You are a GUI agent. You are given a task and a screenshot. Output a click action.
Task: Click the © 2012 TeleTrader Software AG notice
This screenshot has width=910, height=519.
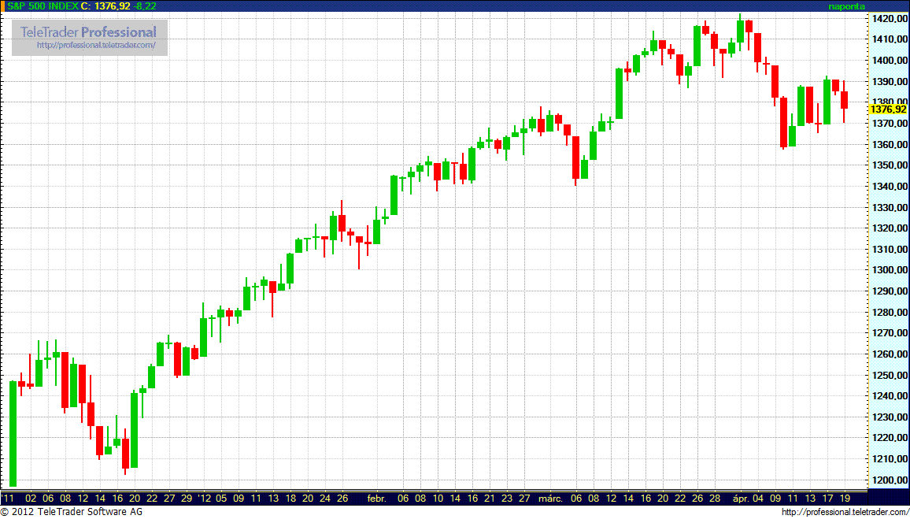point(72,512)
